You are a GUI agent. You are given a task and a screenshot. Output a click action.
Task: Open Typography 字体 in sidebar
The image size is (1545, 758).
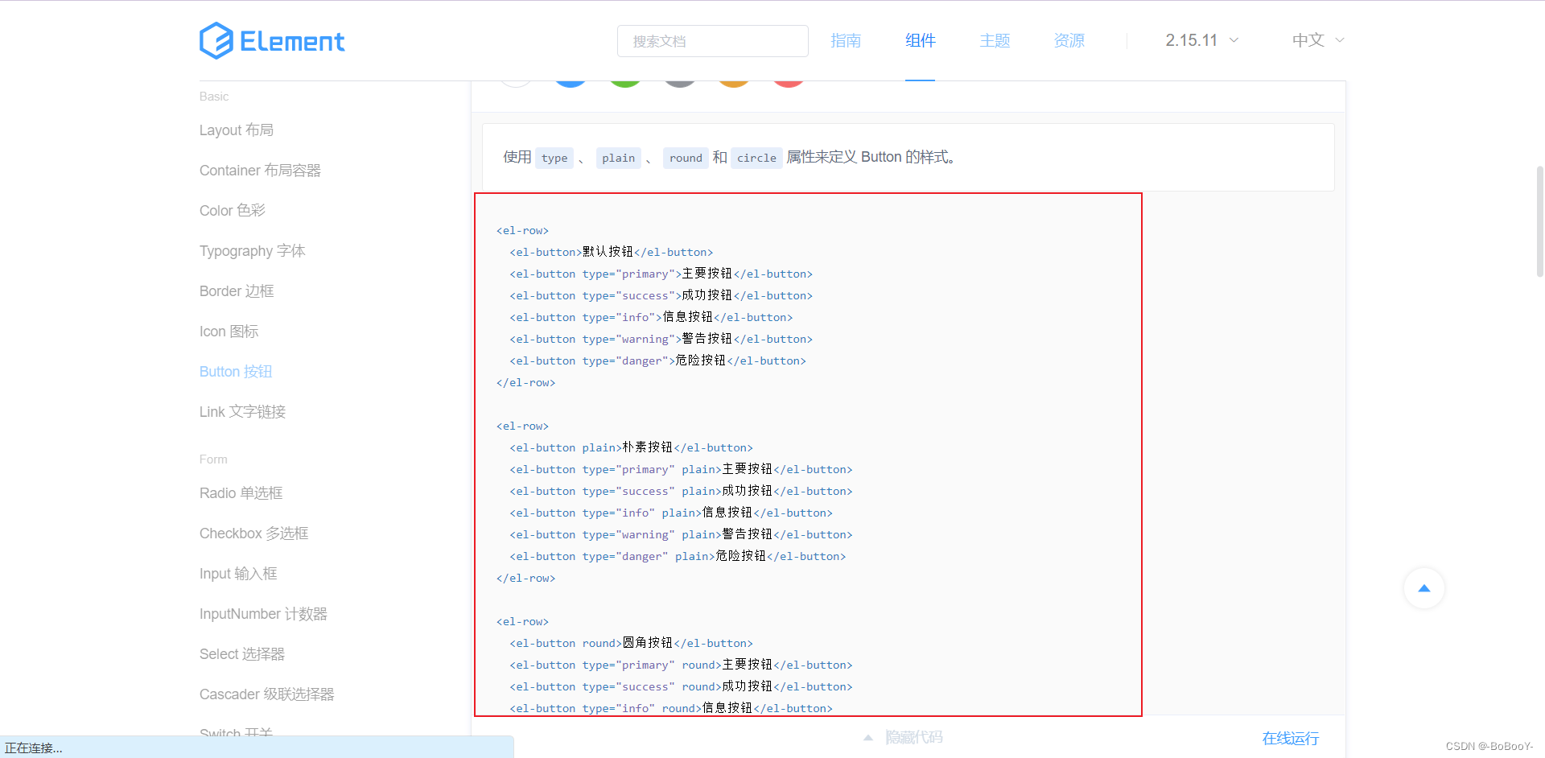253,251
